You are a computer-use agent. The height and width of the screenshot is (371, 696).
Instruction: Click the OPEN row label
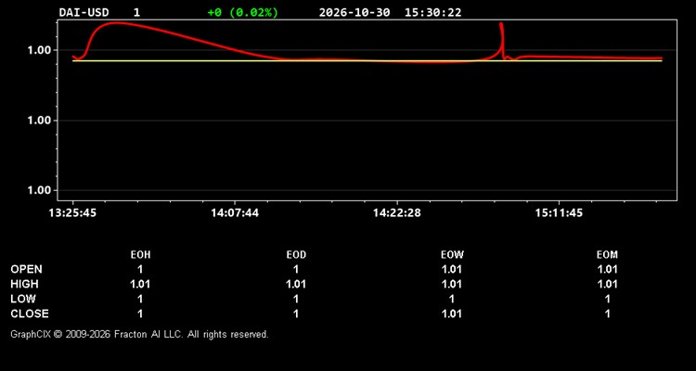27,269
